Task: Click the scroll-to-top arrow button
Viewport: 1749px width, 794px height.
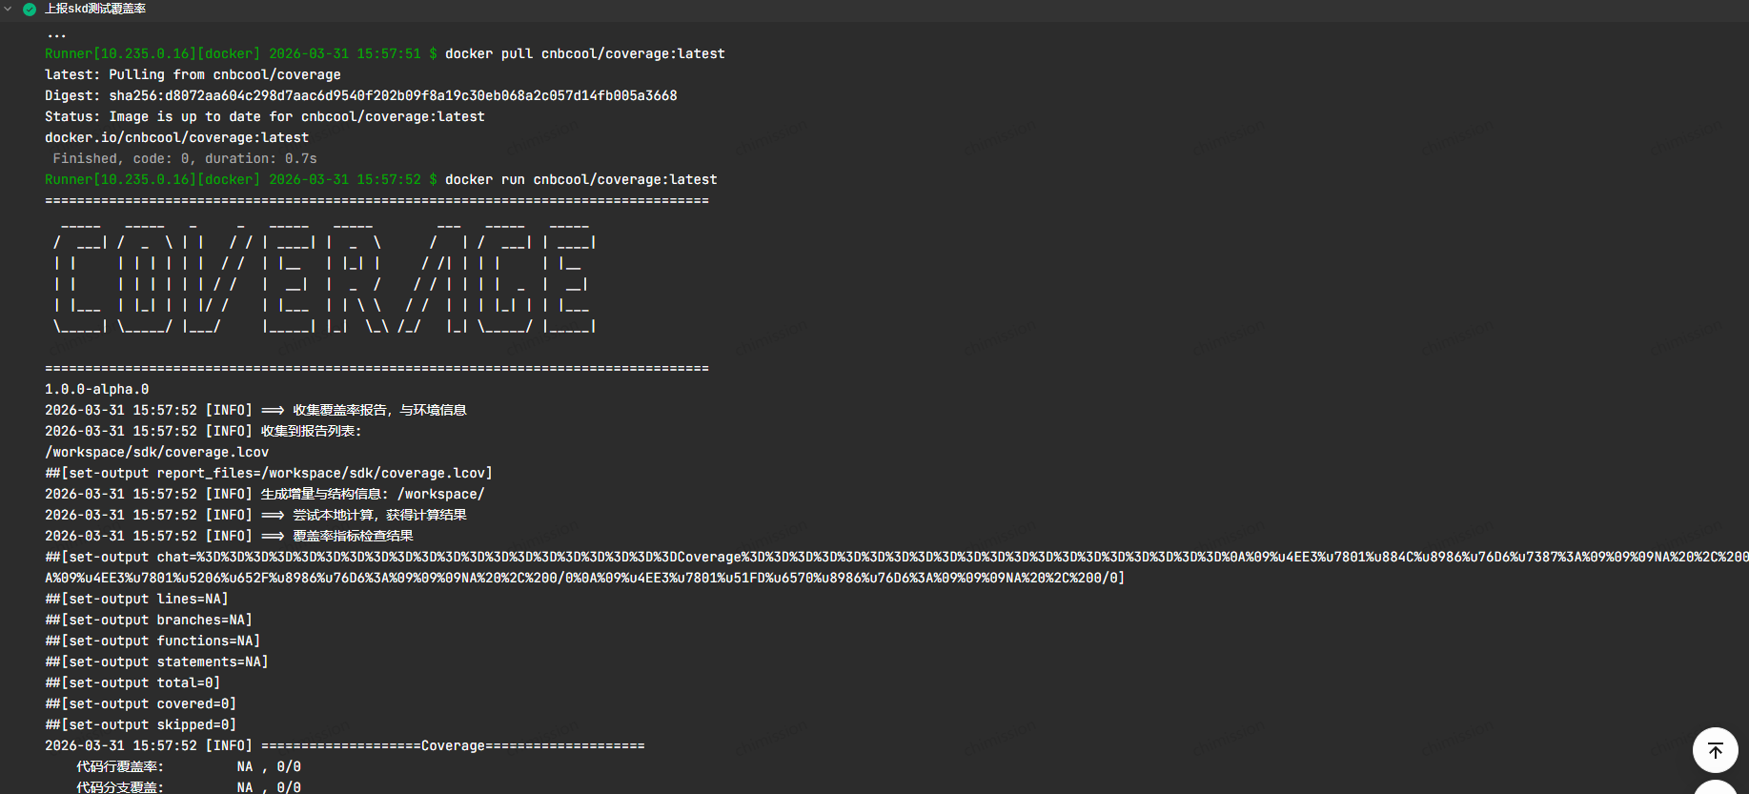Action: (x=1715, y=750)
